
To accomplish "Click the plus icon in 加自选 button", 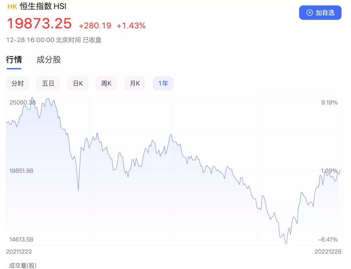I will [x=309, y=13].
